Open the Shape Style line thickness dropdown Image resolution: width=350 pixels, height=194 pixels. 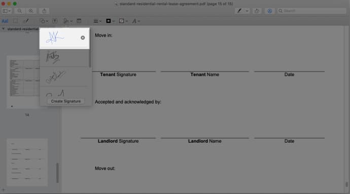coord(97,21)
